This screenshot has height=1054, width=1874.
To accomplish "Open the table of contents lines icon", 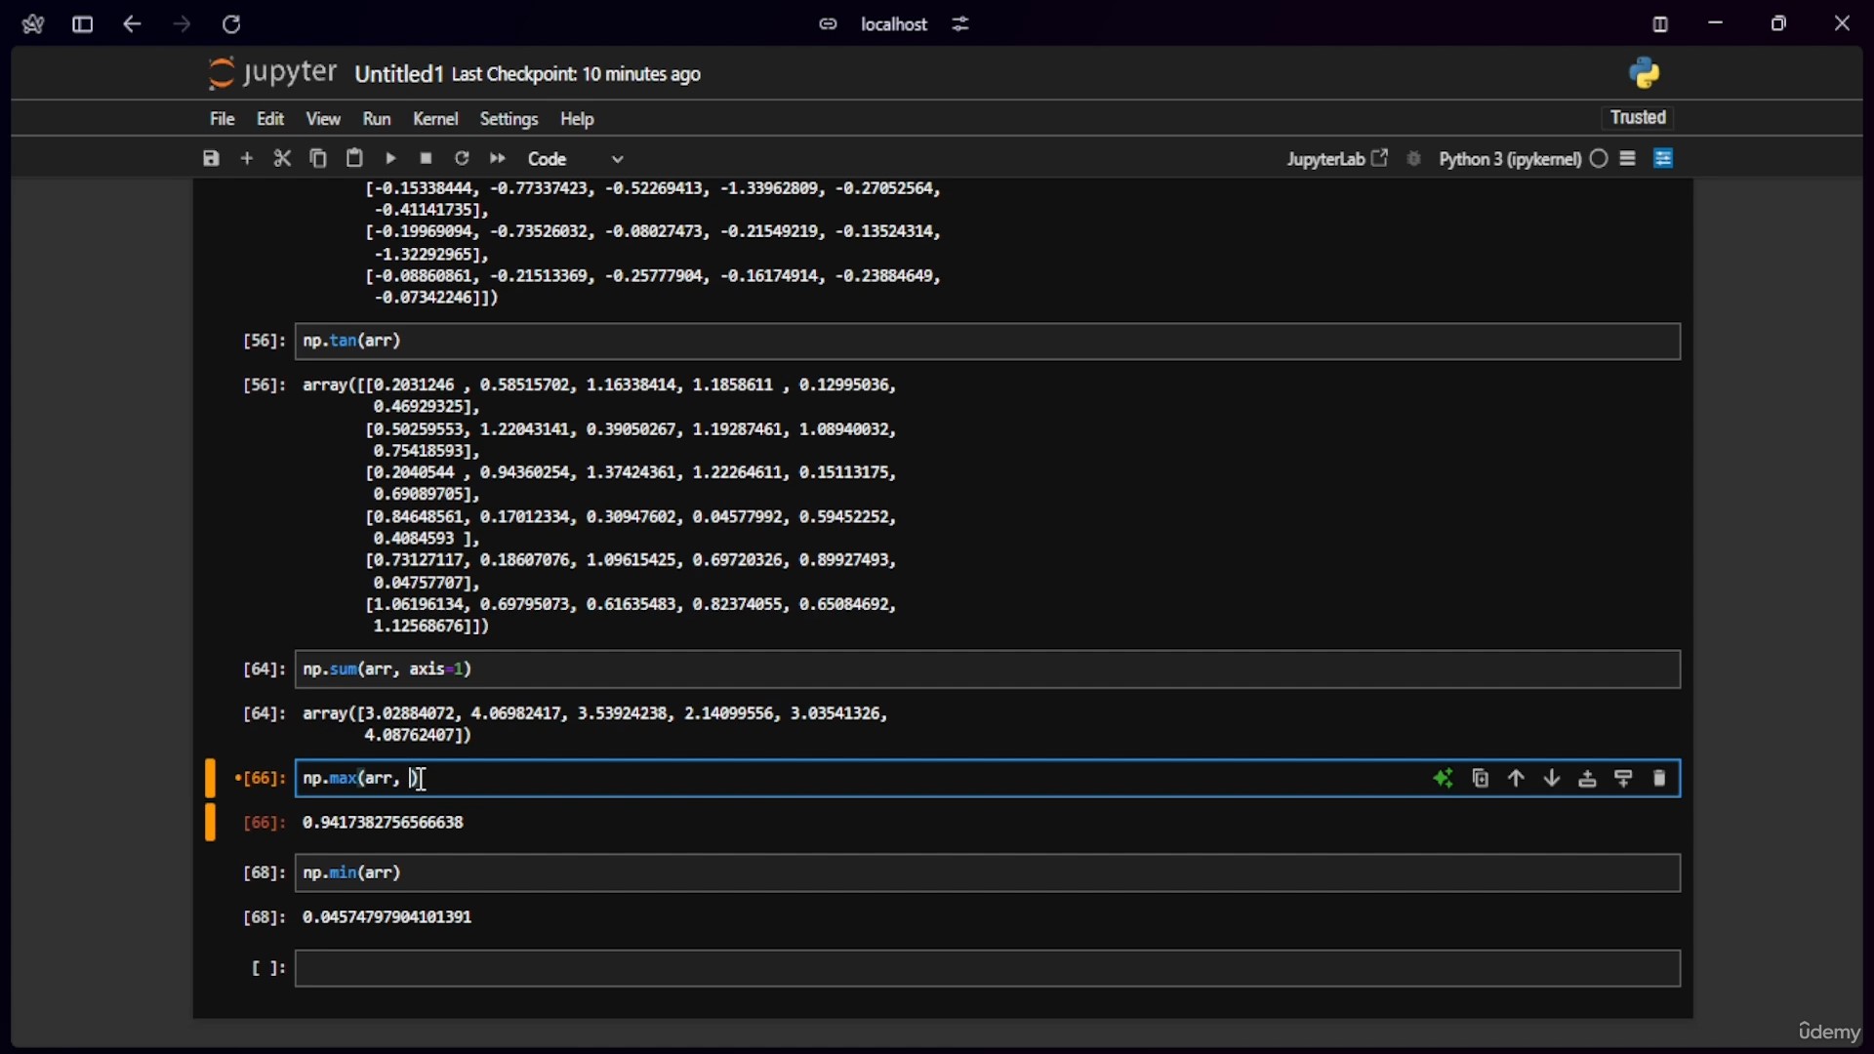I will pos(1628,158).
